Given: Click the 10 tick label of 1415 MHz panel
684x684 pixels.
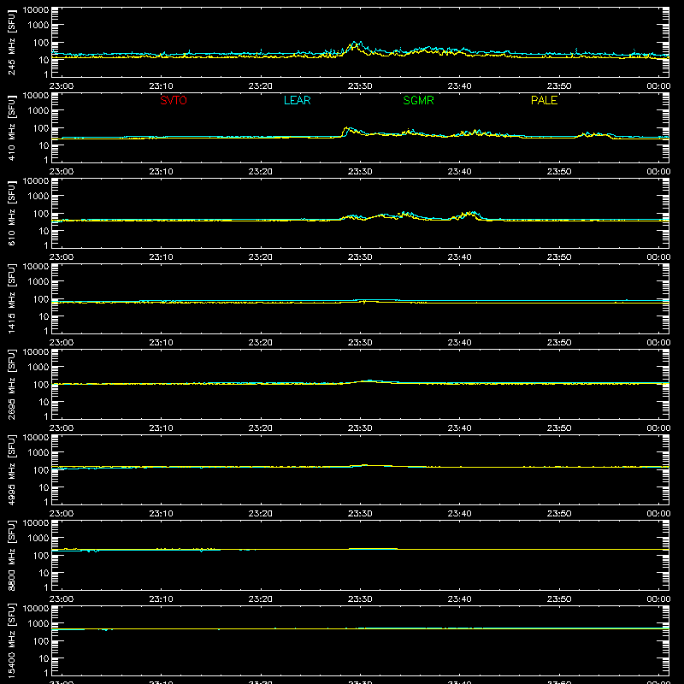Looking at the screenshot, I should (44, 316).
